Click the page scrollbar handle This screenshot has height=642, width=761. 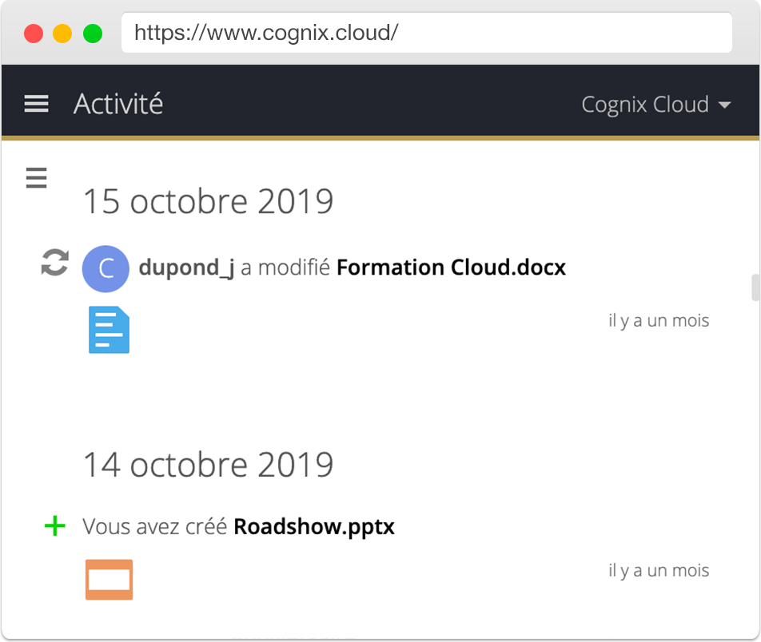(755, 287)
